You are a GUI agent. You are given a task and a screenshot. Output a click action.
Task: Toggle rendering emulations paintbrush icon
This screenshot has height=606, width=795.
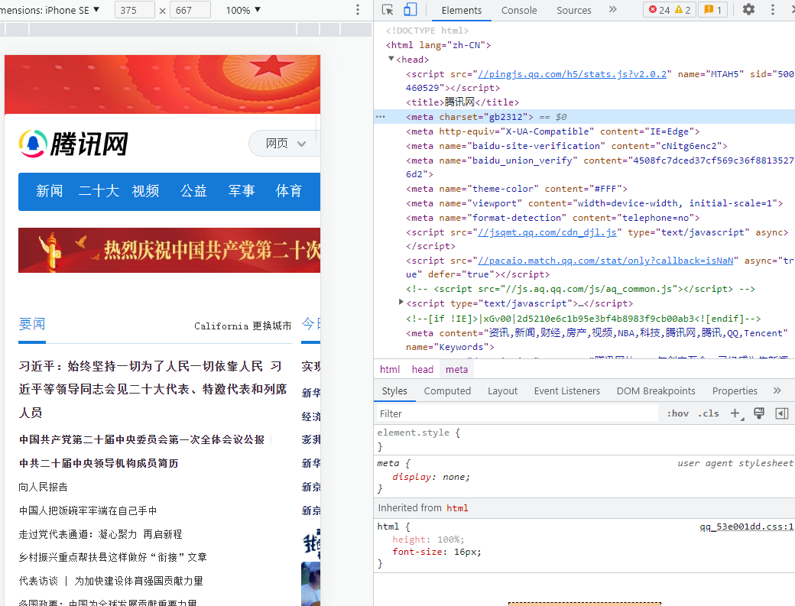pos(759,413)
